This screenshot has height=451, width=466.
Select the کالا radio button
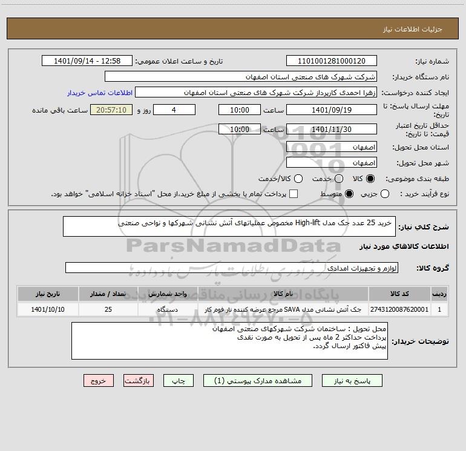point(370,179)
